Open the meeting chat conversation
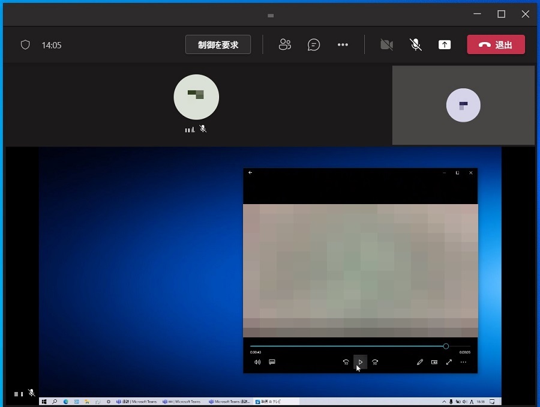540x407 pixels. (x=314, y=45)
